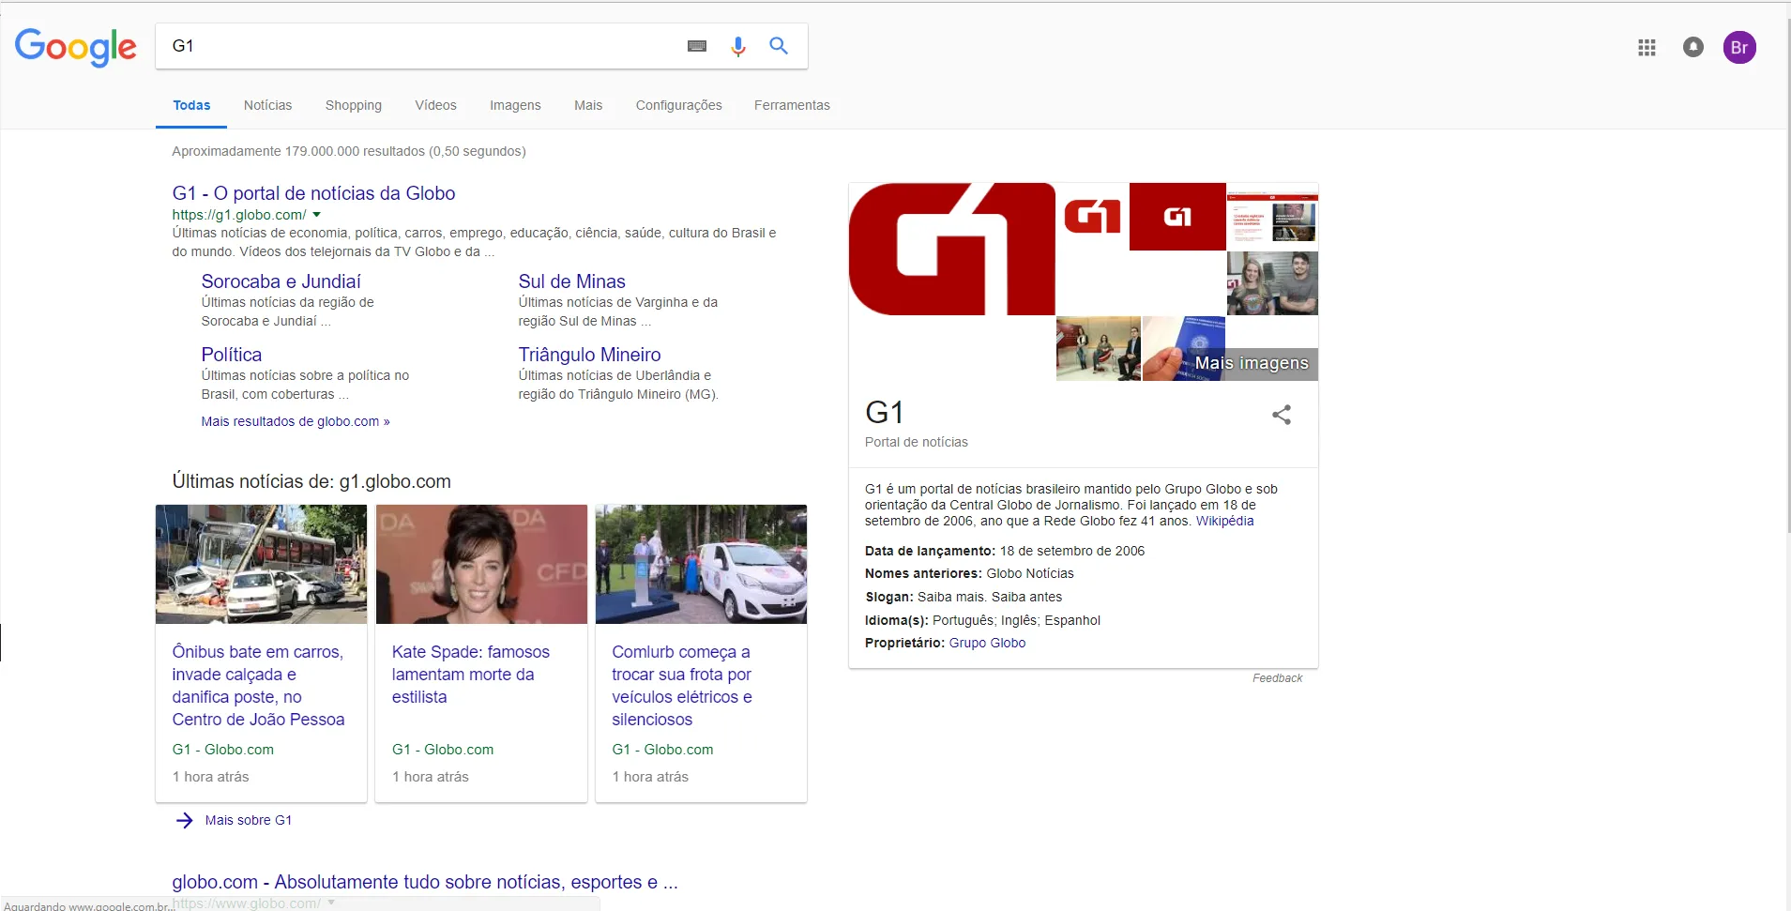This screenshot has height=911, width=1791.
Task: Click the arrow beside Mais sobre G1
Action: coord(185,820)
